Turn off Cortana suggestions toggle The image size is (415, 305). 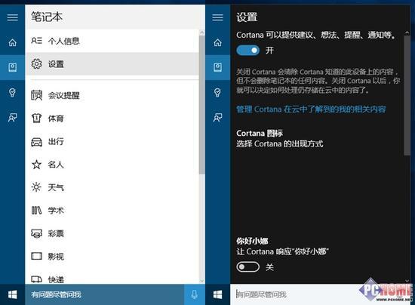click(x=248, y=51)
